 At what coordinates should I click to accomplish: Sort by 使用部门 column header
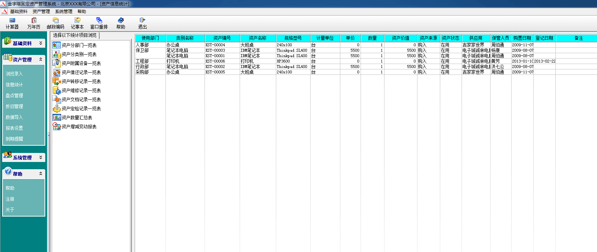click(150, 38)
